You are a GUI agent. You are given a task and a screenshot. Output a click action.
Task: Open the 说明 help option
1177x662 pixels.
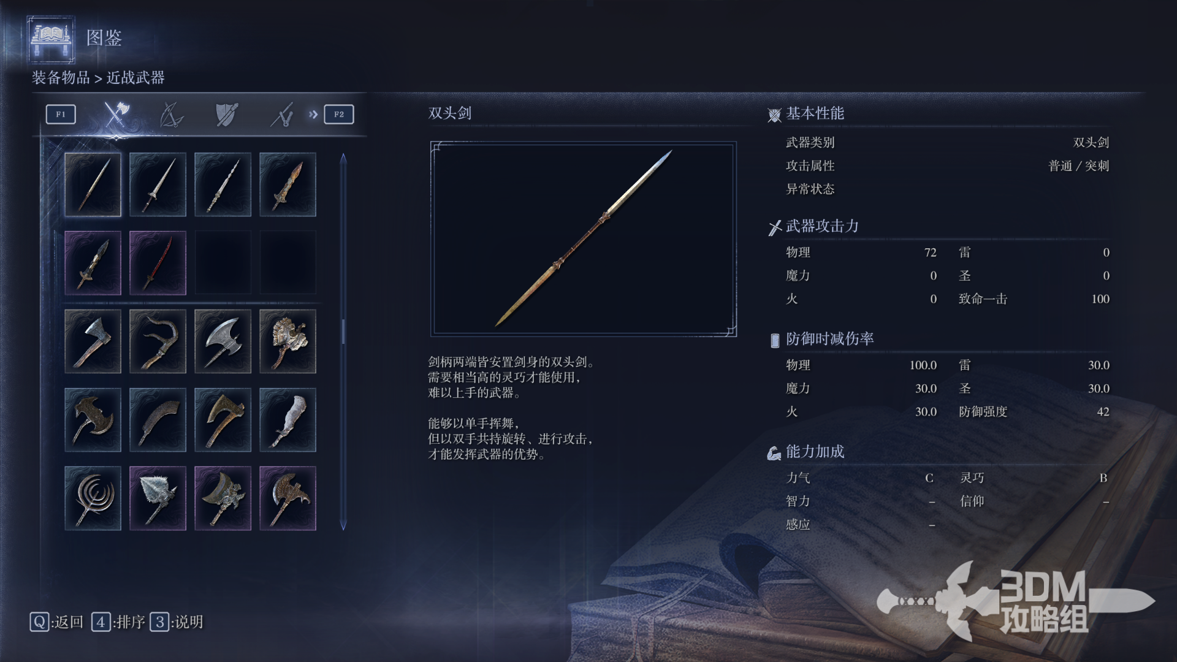coord(177,622)
